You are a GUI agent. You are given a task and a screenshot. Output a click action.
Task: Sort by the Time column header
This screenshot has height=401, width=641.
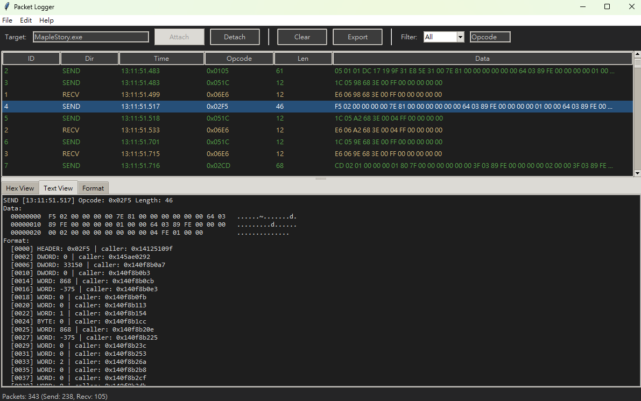(x=161, y=59)
